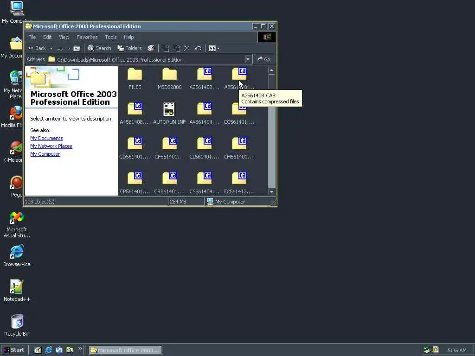Open the Help menu
Viewport: 475px width, 356px height.
point(129,37)
